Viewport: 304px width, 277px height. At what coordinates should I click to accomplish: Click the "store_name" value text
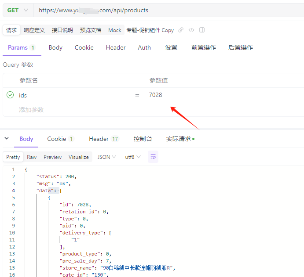point(136,268)
